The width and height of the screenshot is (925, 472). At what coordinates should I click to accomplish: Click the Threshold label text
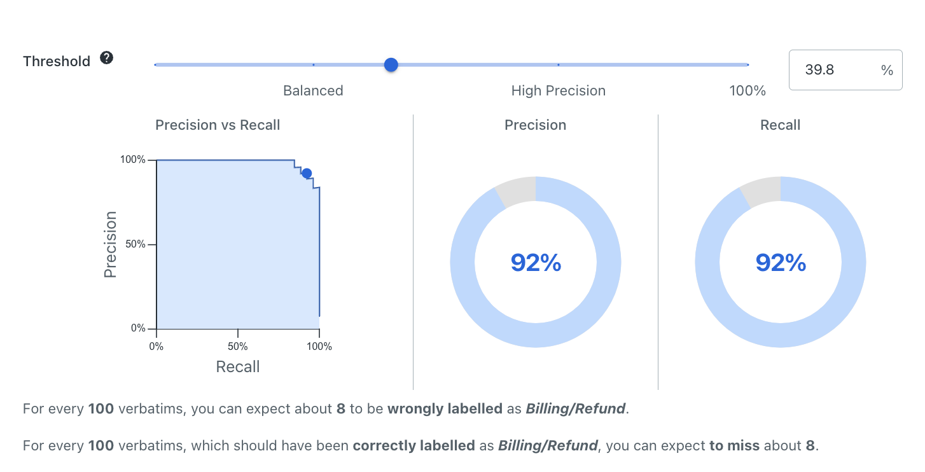click(x=57, y=62)
